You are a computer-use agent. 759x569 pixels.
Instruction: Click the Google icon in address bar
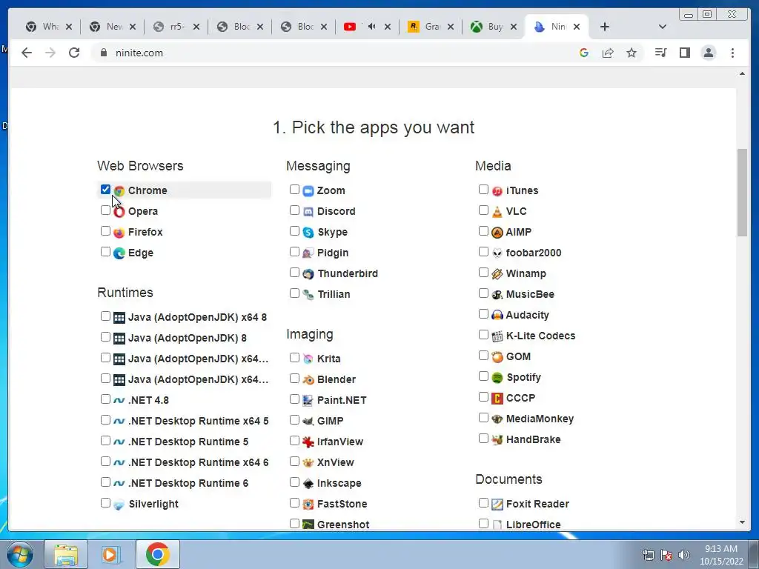click(584, 53)
